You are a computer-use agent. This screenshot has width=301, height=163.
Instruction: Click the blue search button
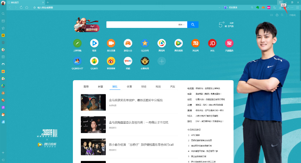pyautogui.click(x=193, y=25)
